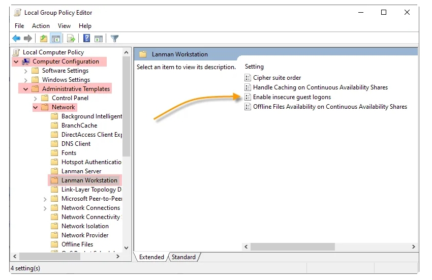Click the Export List toolbar icon
The height and width of the screenshot is (280, 432).
[x=71, y=39]
